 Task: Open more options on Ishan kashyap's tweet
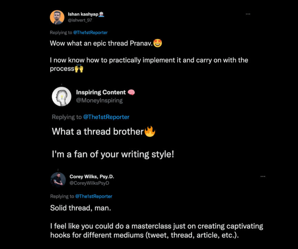point(248,14)
